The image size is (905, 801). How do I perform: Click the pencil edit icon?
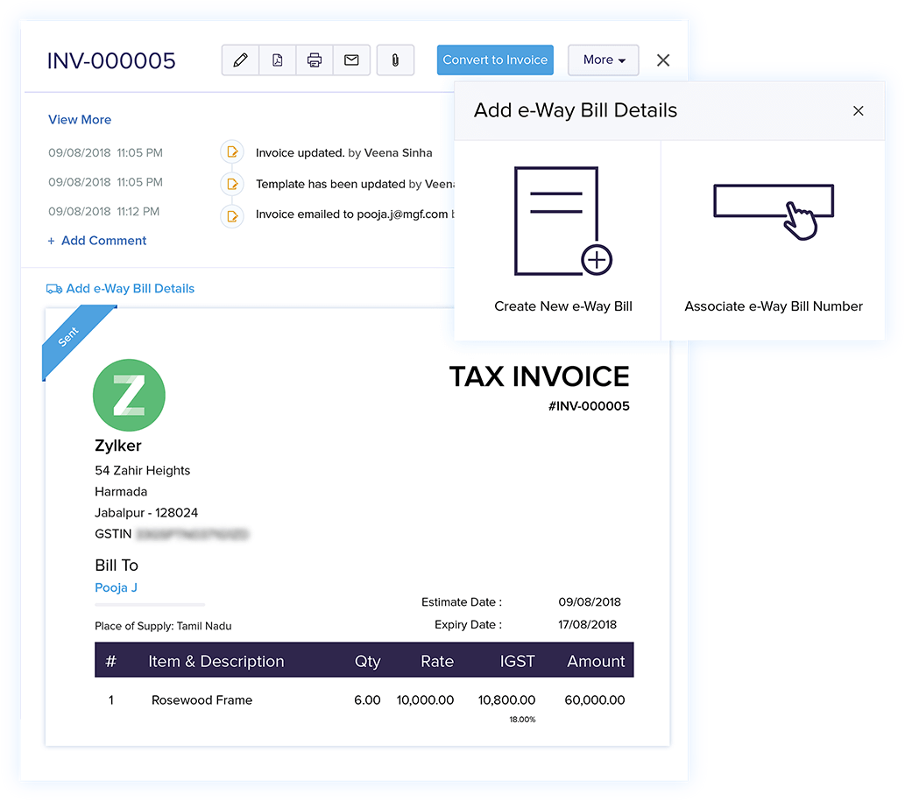(x=240, y=60)
